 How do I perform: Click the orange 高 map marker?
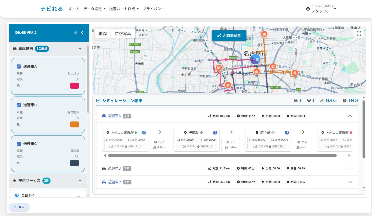pyautogui.click(x=264, y=34)
